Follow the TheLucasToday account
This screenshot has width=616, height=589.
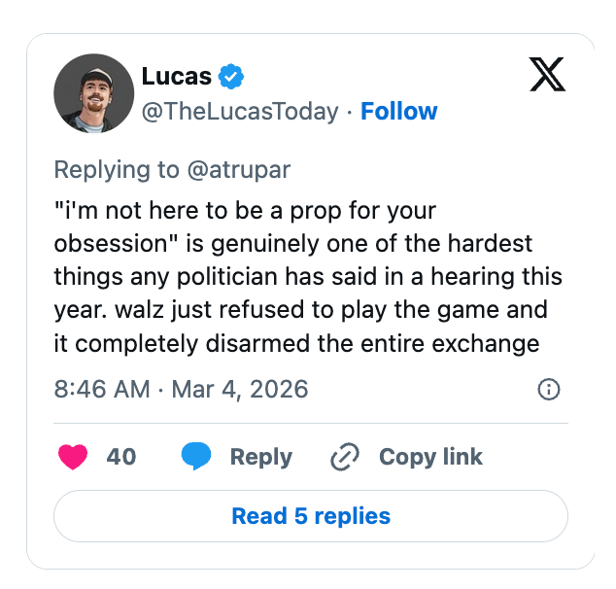click(x=398, y=112)
